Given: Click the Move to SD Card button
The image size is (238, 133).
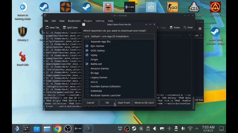Looking at the screenshot, I should (144, 103).
